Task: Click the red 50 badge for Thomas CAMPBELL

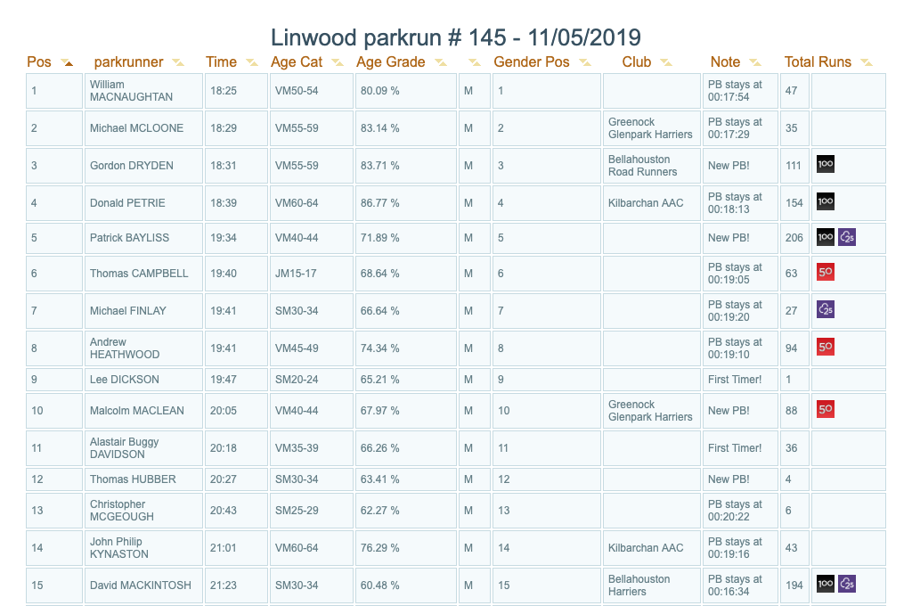Action: (826, 272)
